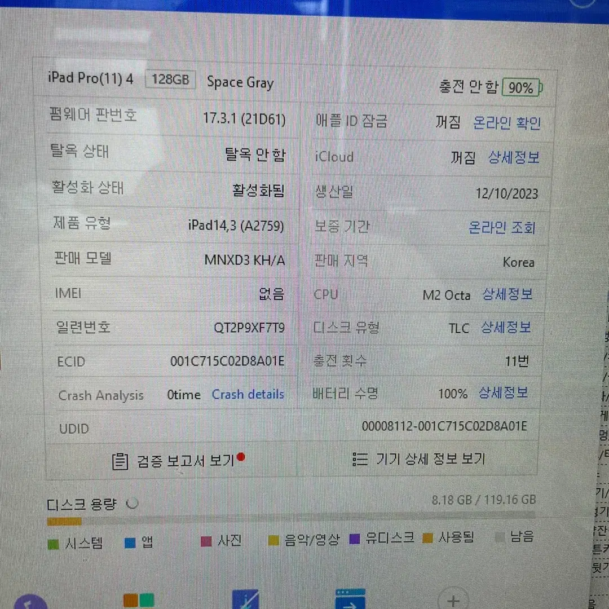Click the gray 남음 legend swatch
Image resolution: width=609 pixels, height=609 pixels.
[x=500, y=537]
